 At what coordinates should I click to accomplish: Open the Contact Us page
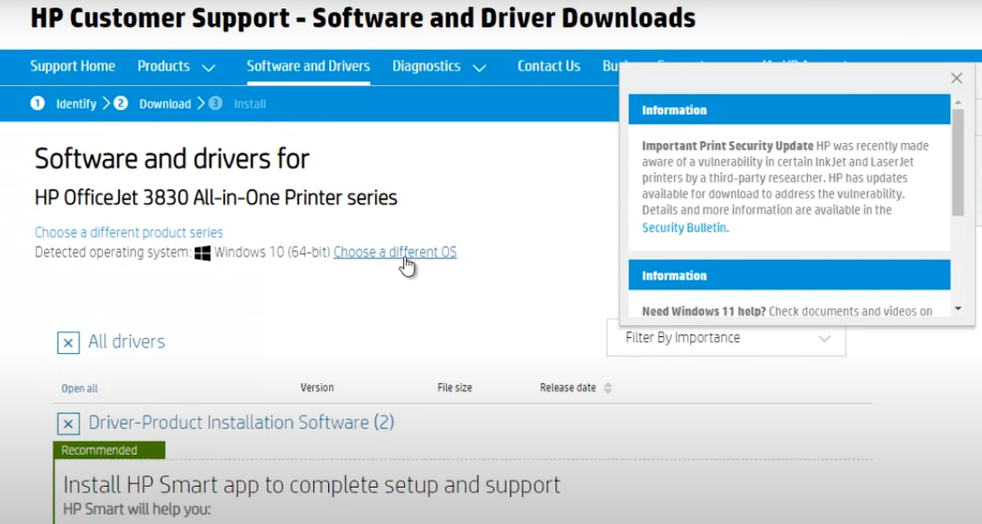tap(549, 66)
